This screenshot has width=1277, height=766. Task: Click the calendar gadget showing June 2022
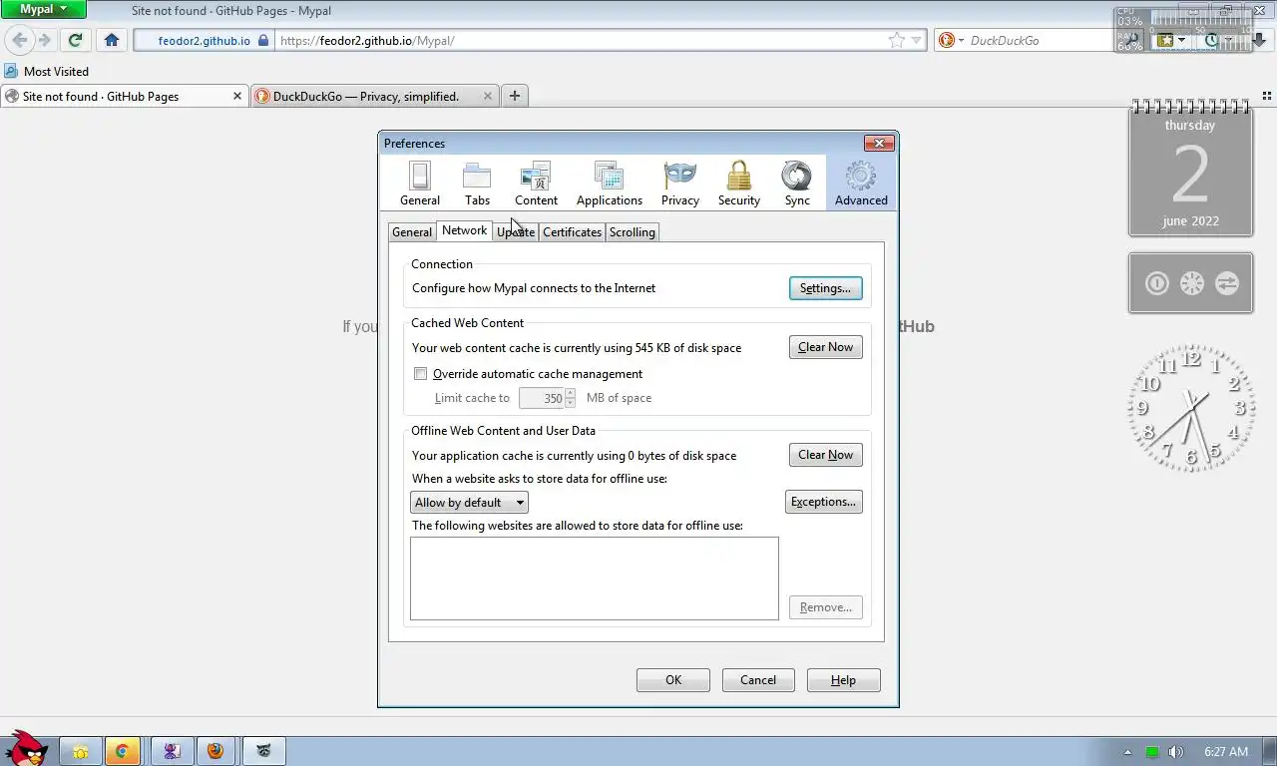(x=1190, y=170)
